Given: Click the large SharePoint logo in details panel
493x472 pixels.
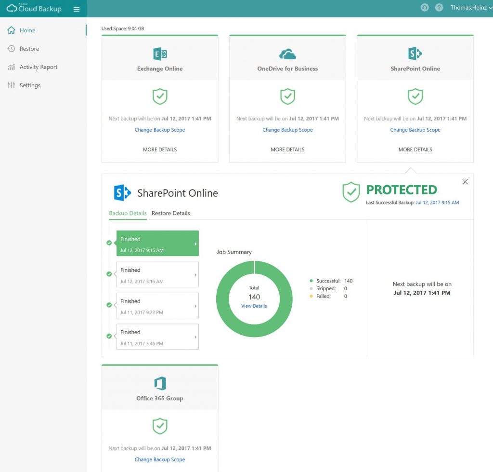Looking at the screenshot, I should point(122,193).
